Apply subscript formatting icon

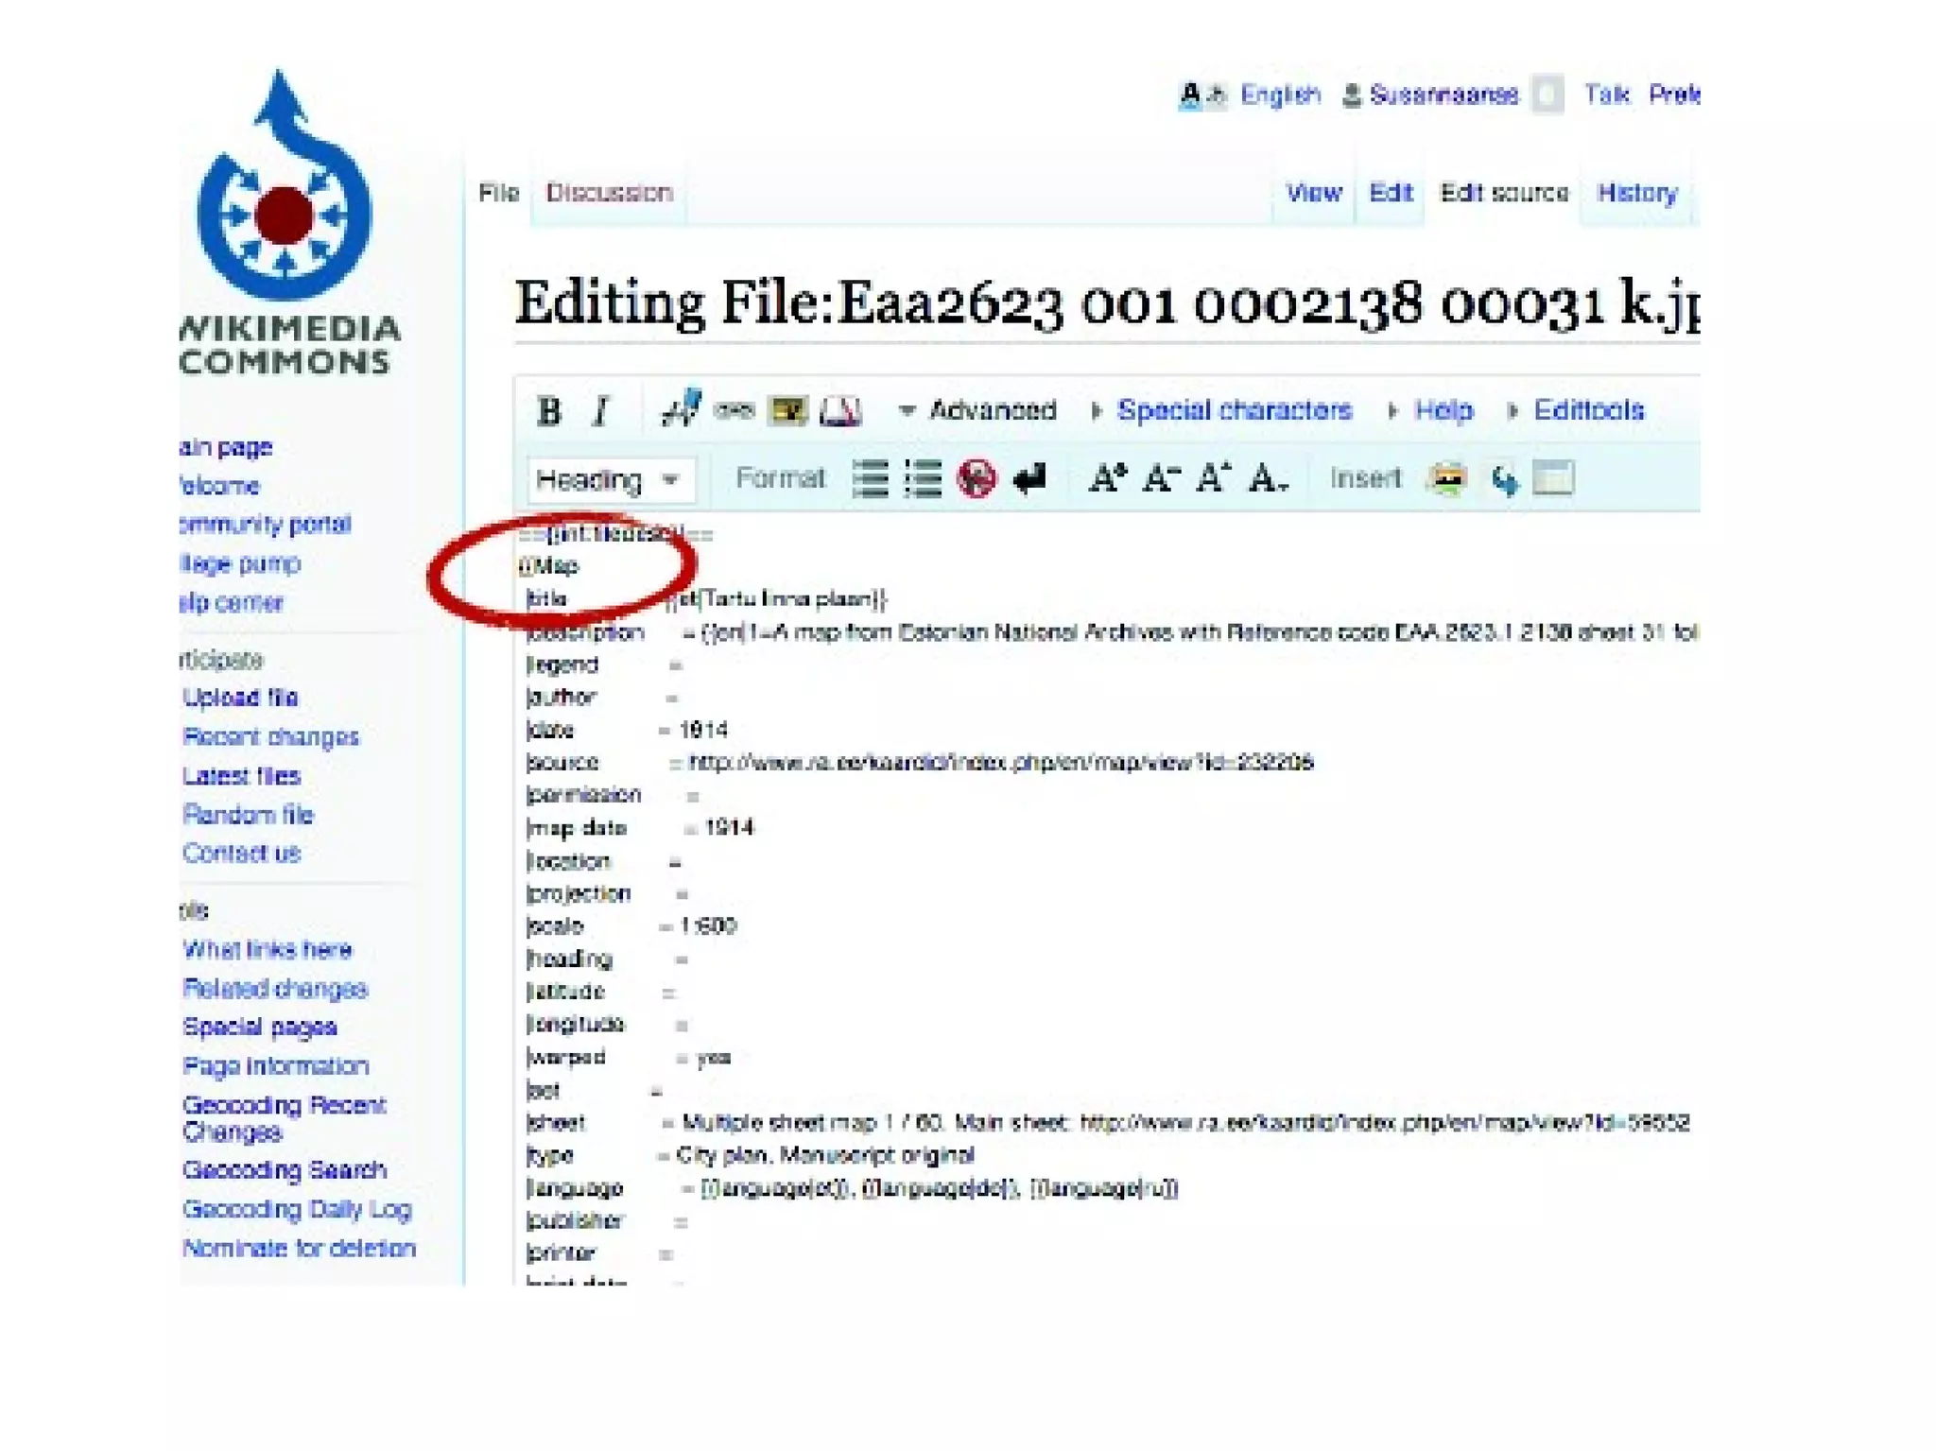coord(1268,478)
